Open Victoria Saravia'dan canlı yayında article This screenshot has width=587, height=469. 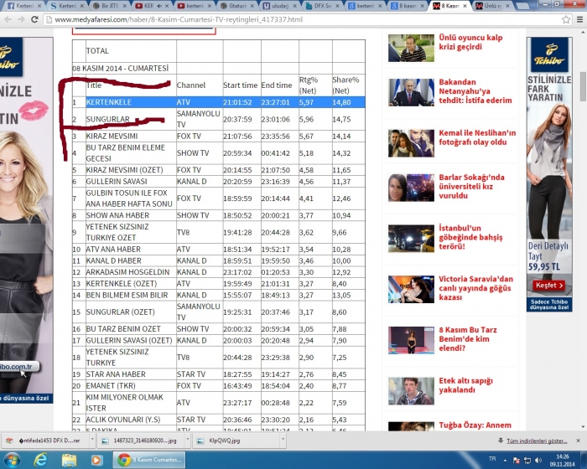pyautogui.click(x=475, y=288)
